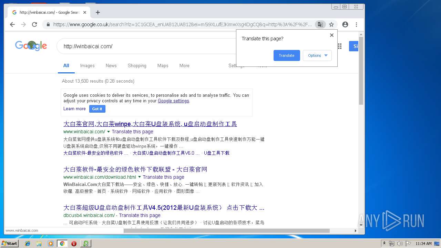This screenshot has height=248, width=441.
Task: Open Windows Explorer folder from taskbar
Action: click(39, 244)
